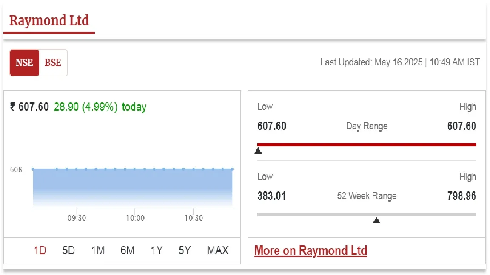Click the Day Range triangle marker
Screen dimensions: 490x275
[258, 151]
